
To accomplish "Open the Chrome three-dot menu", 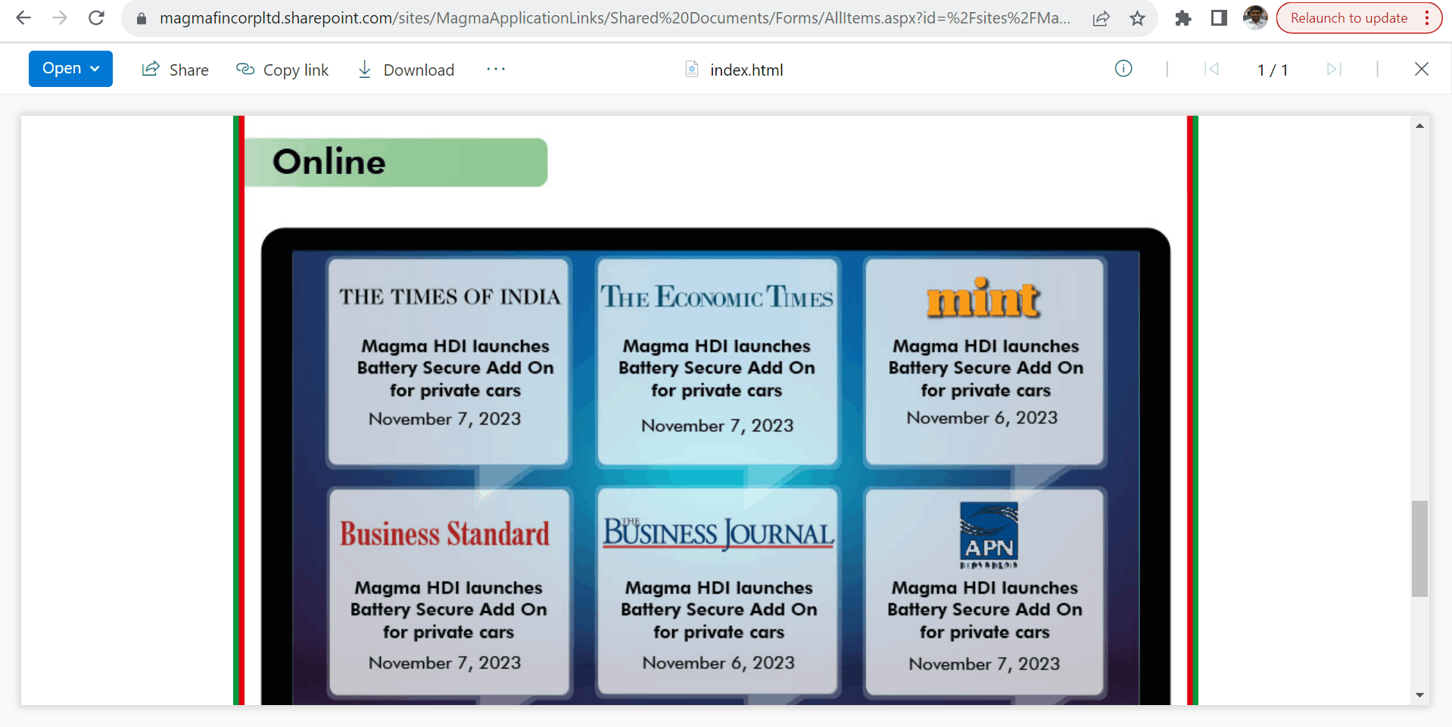I will coord(1427,18).
